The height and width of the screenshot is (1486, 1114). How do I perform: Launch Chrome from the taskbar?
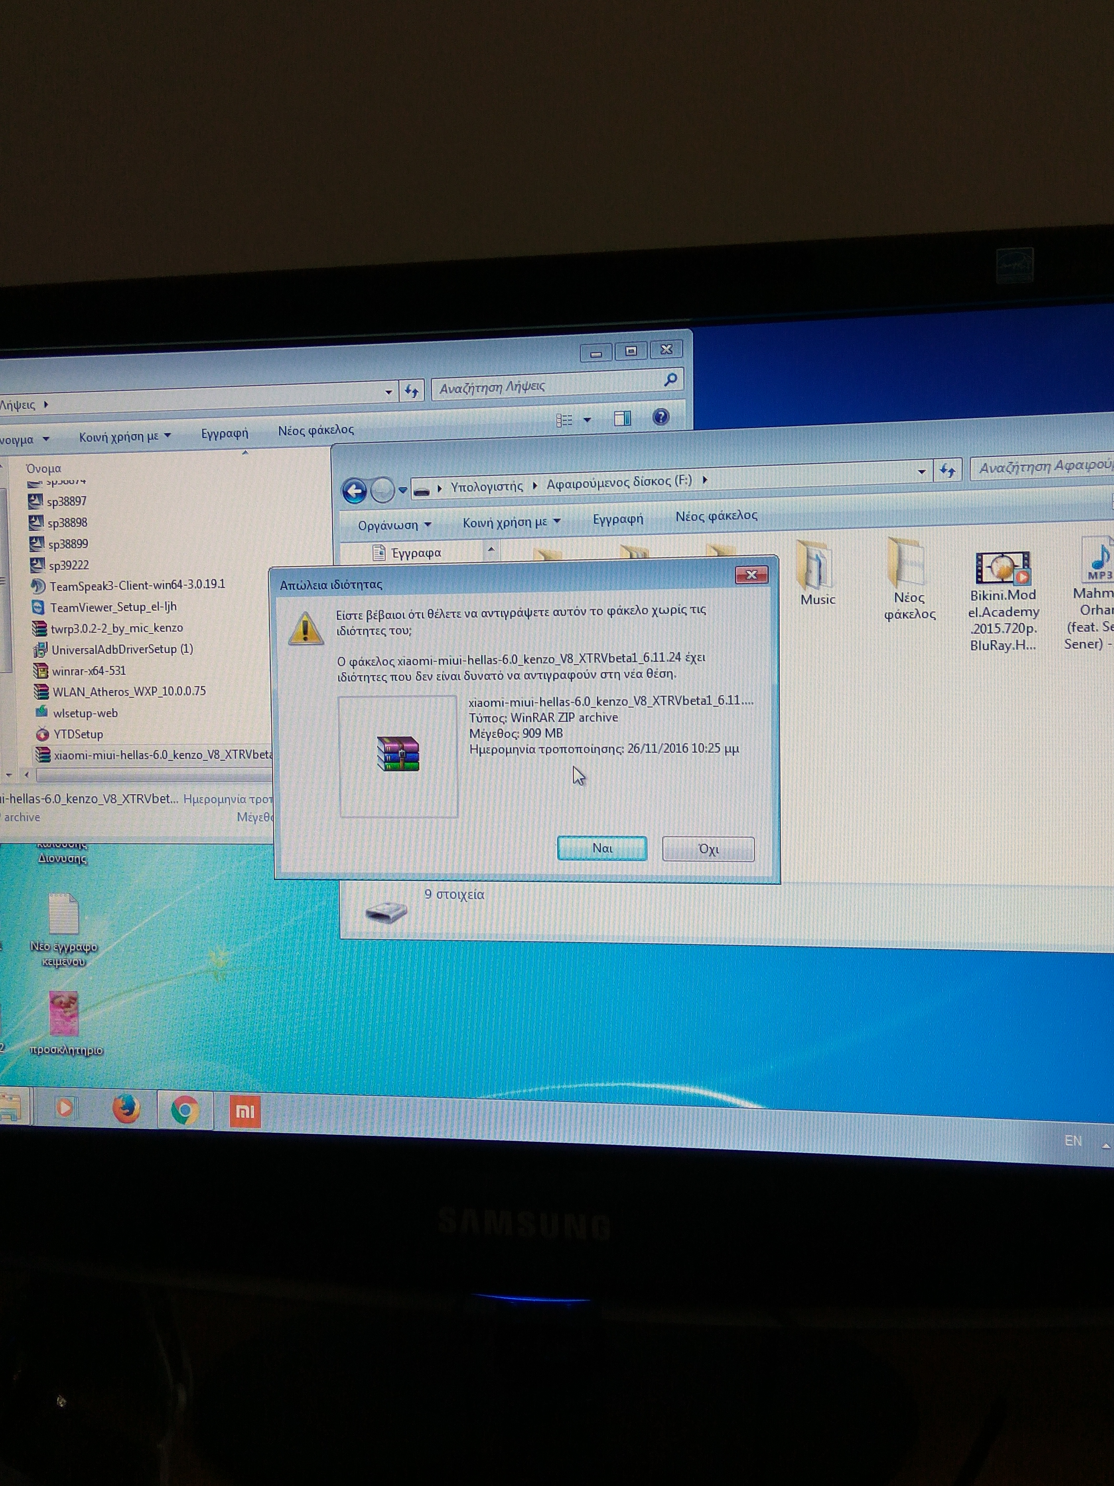click(x=185, y=1110)
